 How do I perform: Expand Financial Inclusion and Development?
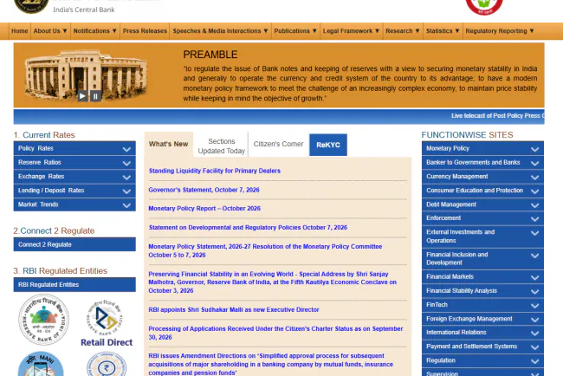pos(482,258)
